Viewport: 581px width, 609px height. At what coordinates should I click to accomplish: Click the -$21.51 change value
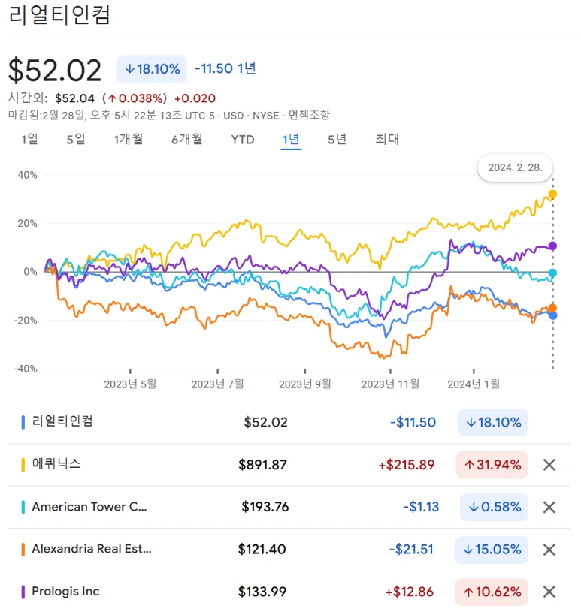coord(411,550)
